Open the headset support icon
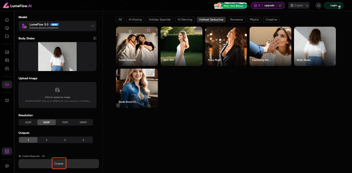 tap(318, 5)
